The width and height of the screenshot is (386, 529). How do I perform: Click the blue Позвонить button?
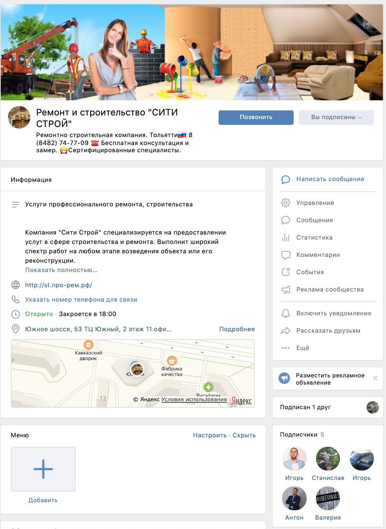[256, 117]
